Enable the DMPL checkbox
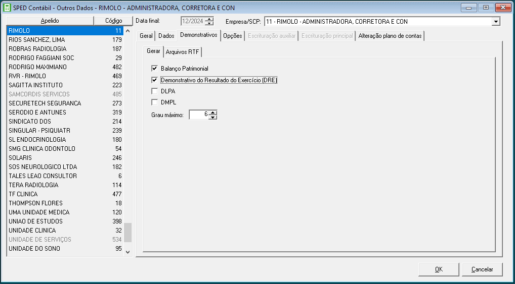Viewport: 515px width, 284px height. 154,102
